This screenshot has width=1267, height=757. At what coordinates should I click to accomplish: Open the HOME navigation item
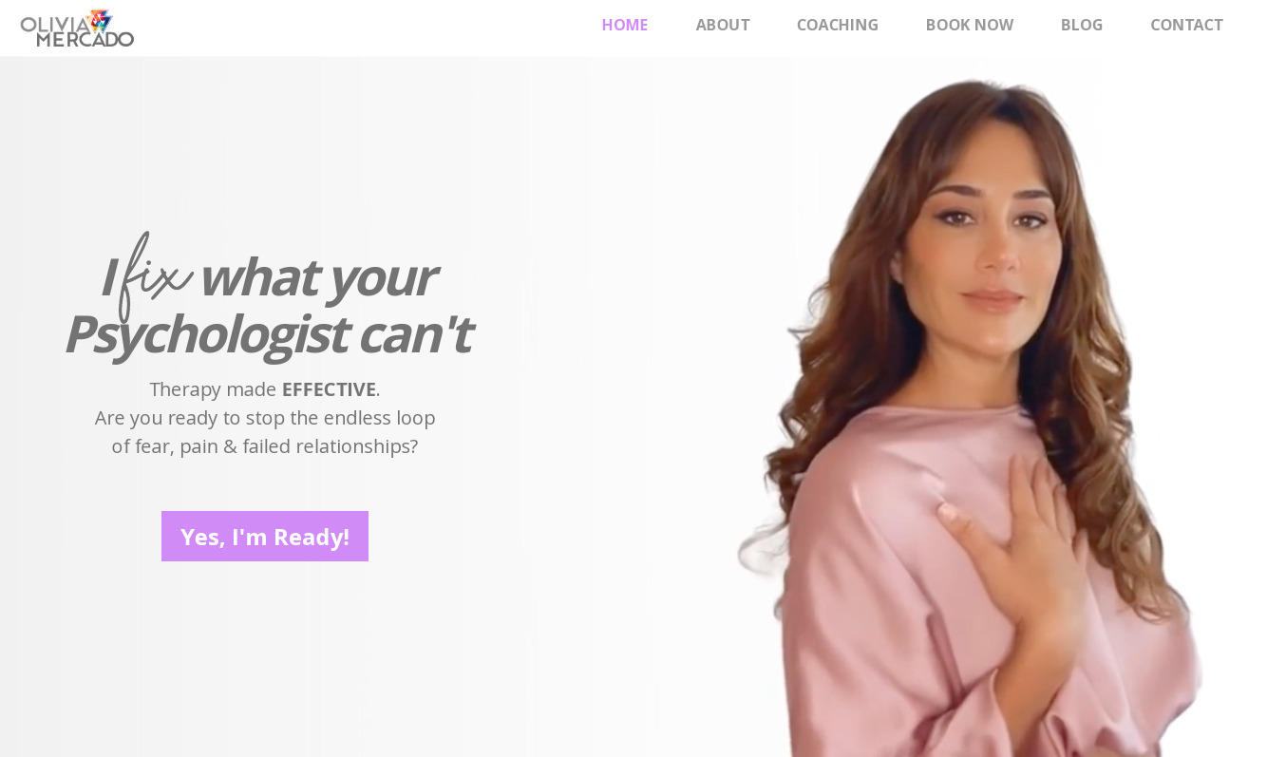point(625,25)
